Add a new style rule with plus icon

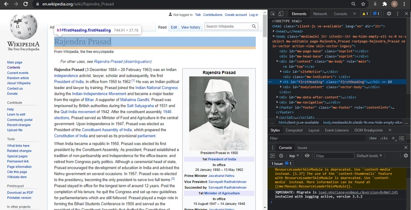(393, 138)
